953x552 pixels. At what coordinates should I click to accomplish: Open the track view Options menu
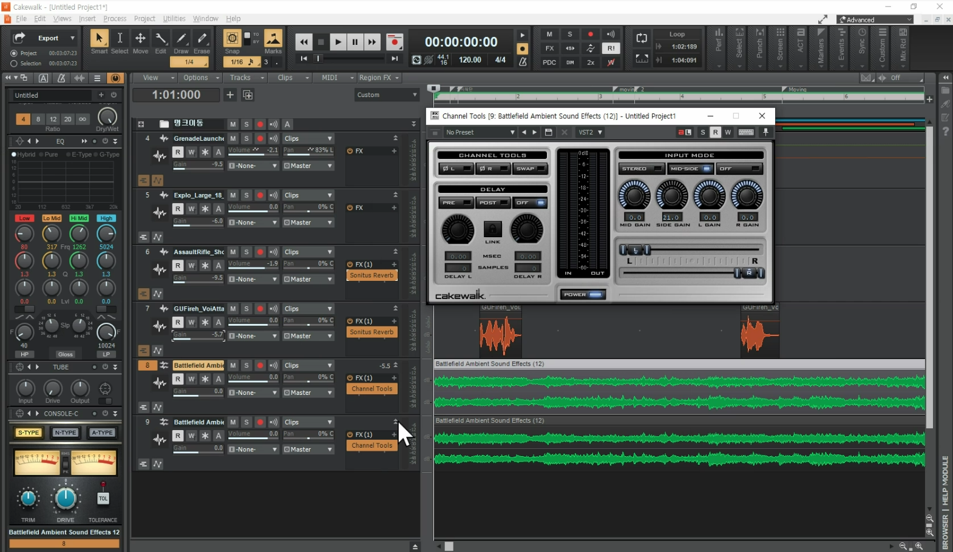click(200, 78)
